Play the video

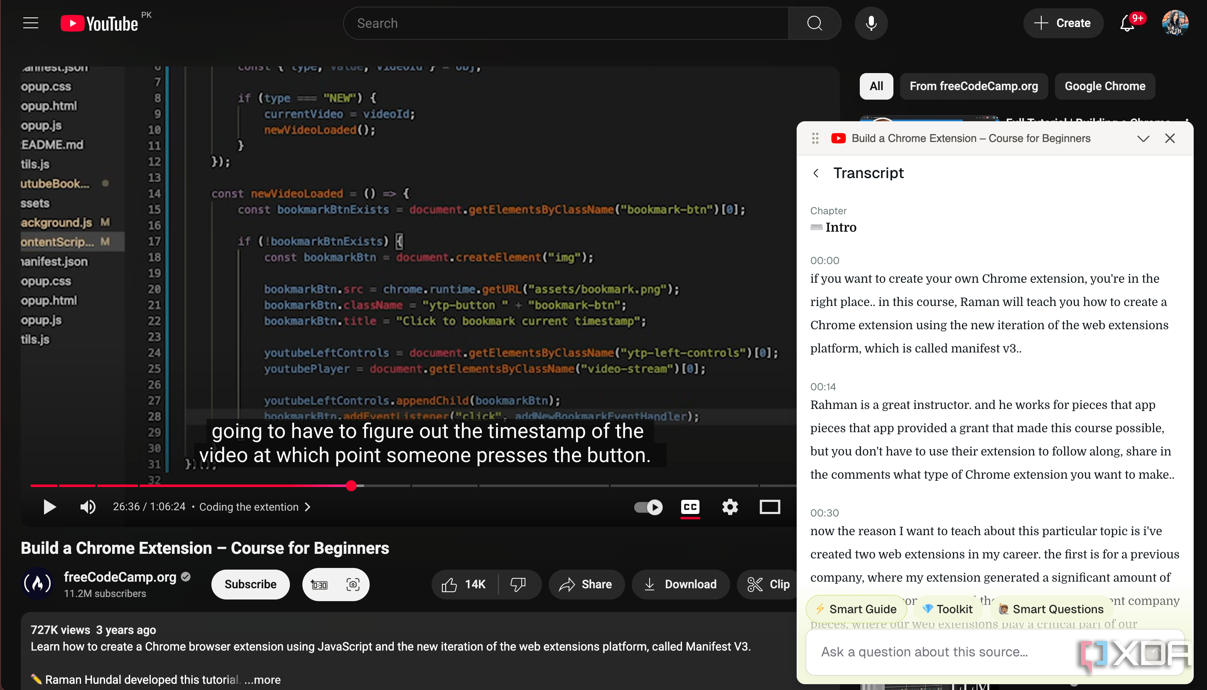49,506
